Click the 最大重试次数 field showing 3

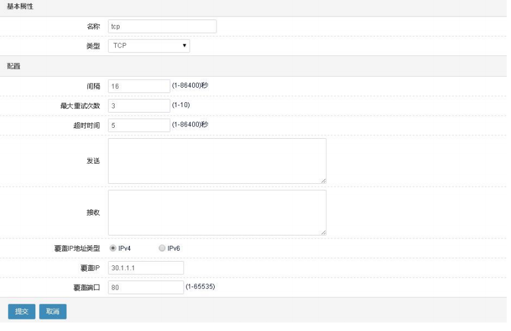point(139,106)
